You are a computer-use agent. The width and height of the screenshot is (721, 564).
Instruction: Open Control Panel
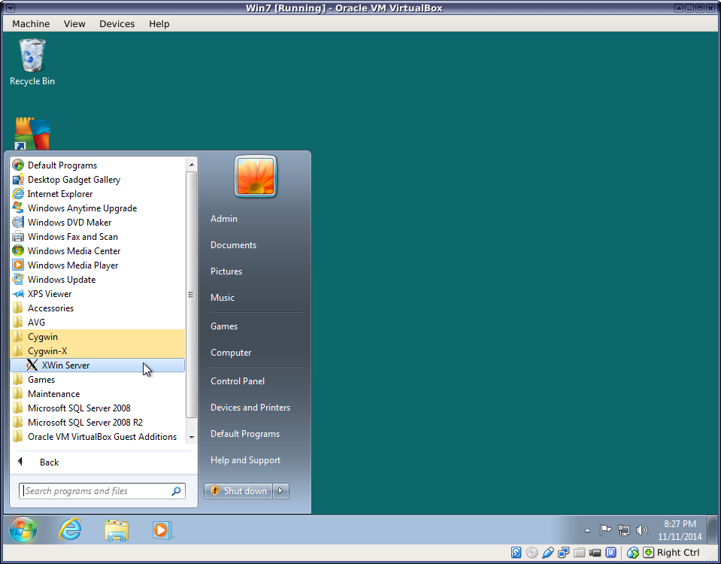238,381
